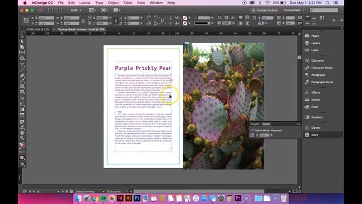Open the Links panel

point(314,50)
